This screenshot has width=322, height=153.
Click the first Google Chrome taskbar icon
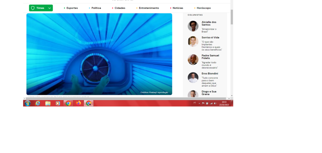tap(68, 103)
